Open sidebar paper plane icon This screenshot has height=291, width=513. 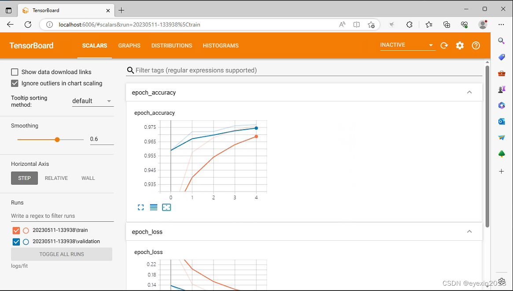[501, 138]
